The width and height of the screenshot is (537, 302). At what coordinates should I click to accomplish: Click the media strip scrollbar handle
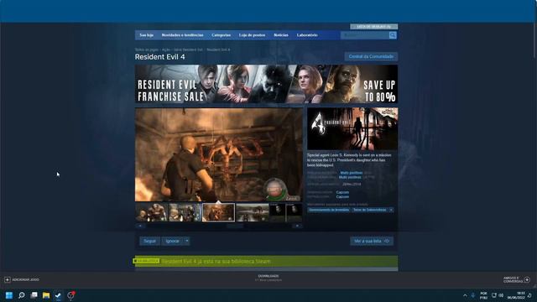pos(235,226)
